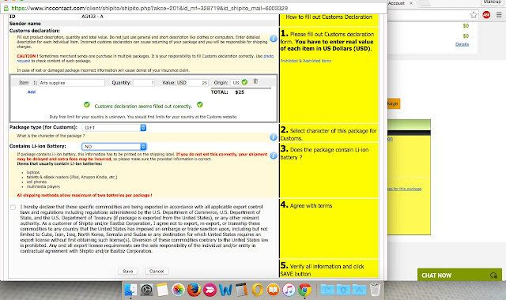506x300 pixels.
Task: Open Finder from the dock
Action: click(130, 290)
